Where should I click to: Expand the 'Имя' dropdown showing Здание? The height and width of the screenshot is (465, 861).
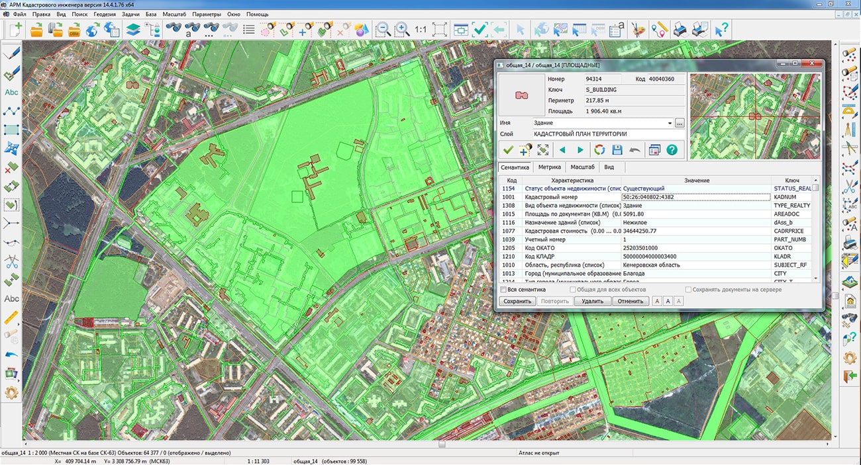tap(669, 123)
